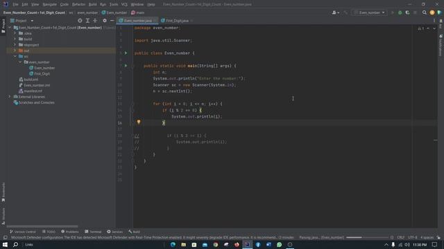Click the select opened file target icon

tap(80, 21)
